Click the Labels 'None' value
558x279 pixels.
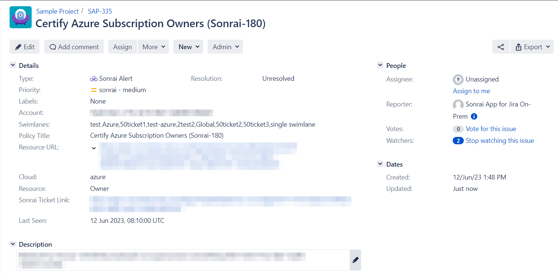pos(98,101)
